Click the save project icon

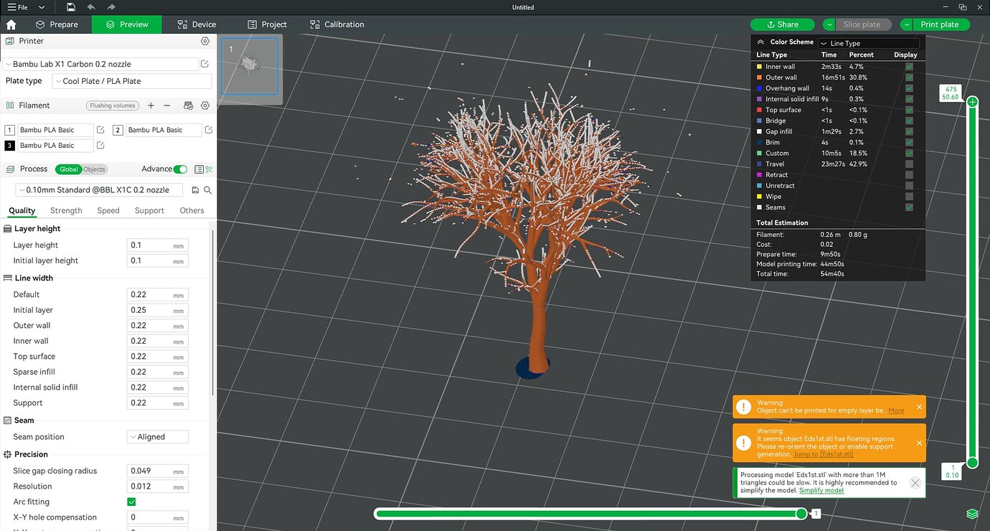[70, 7]
